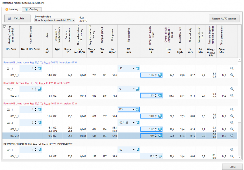The width and height of the screenshot is (244, 170).
Task: Click magnifier icon in row 002_2_1
Action: click(232, 96)
